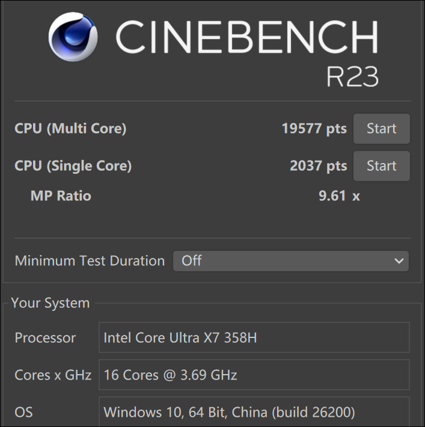This screenshot has width=425, height=427.
Task: Click the OS field showing Windows 10
Action: 254,413
